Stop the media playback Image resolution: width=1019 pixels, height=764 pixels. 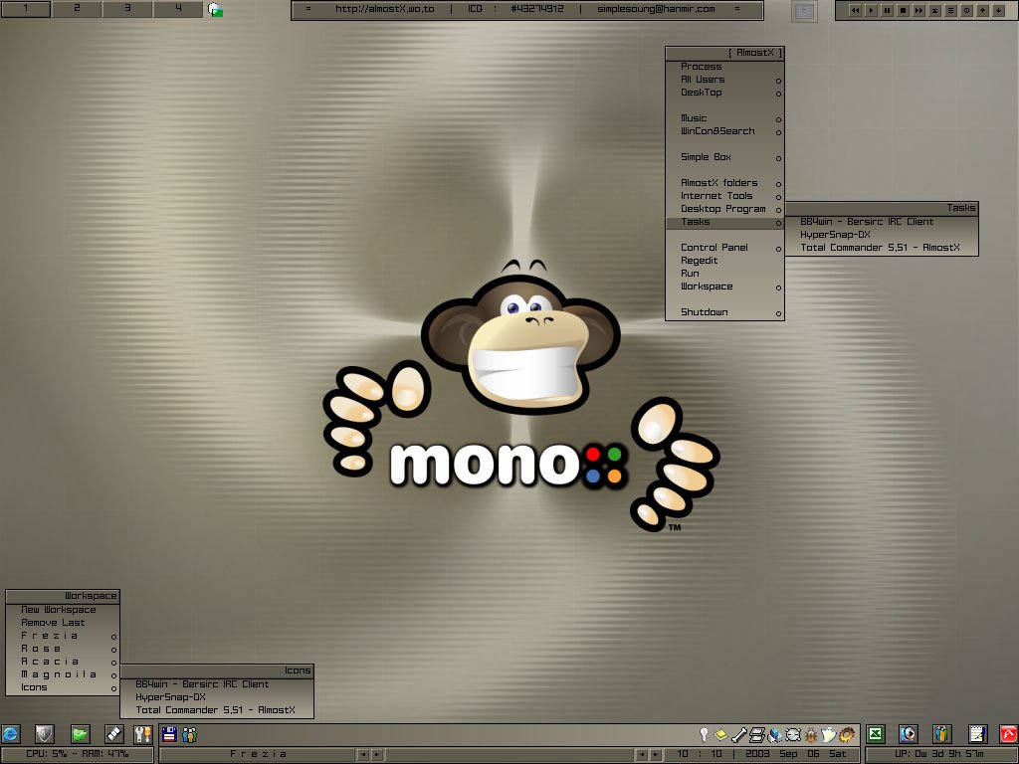point(903,10)
